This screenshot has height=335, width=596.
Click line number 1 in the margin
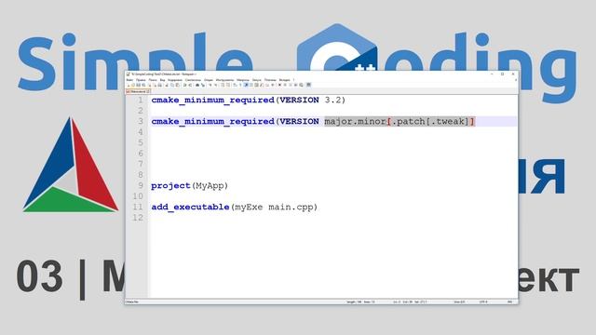pyautogui.click(x=141, y=100)
